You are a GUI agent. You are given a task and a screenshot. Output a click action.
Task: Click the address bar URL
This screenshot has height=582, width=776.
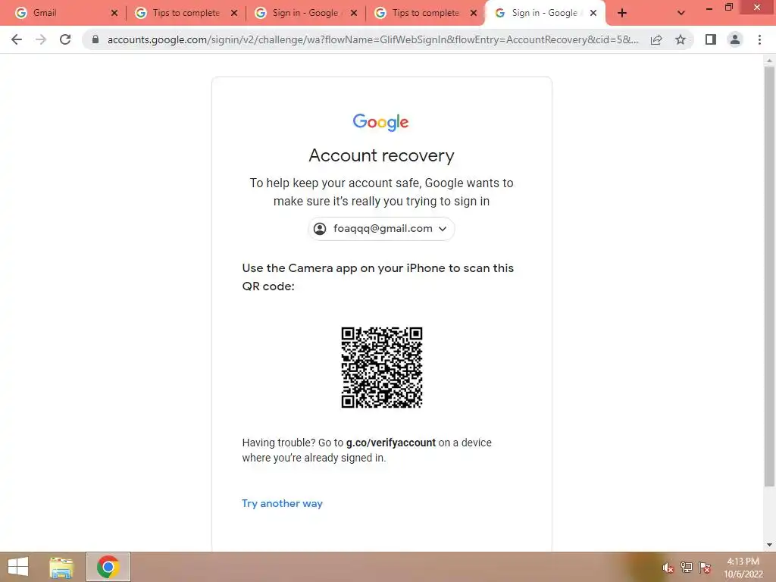[x=373, y=39]
